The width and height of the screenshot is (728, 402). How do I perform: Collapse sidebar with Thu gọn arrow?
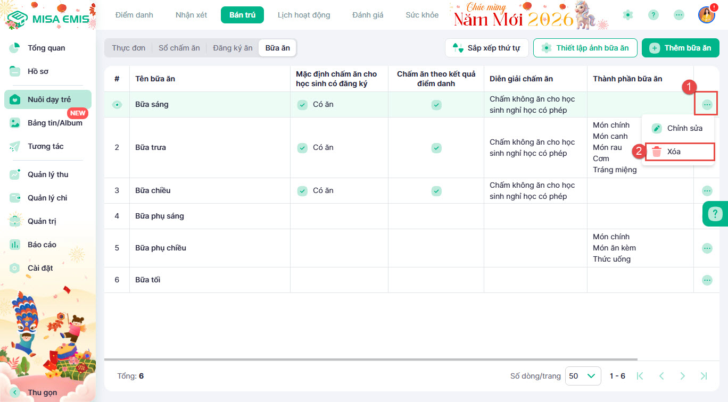pyautogui.click(x=15, y=392)
